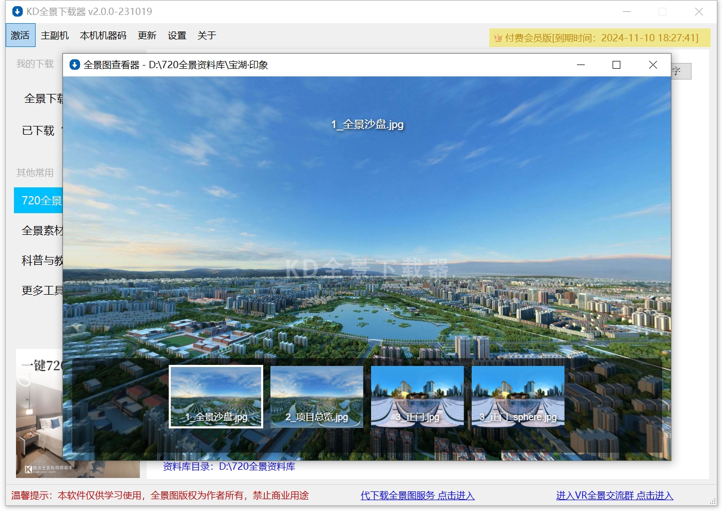Screen dimensions: 722x511
Task: Open the 主副机 menu
Action: tap(55, 35)
